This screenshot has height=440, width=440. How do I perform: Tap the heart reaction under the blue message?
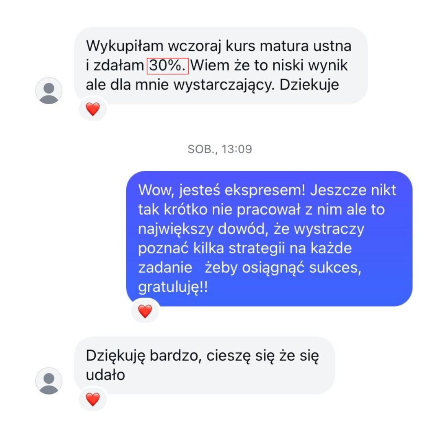point(145,311)
